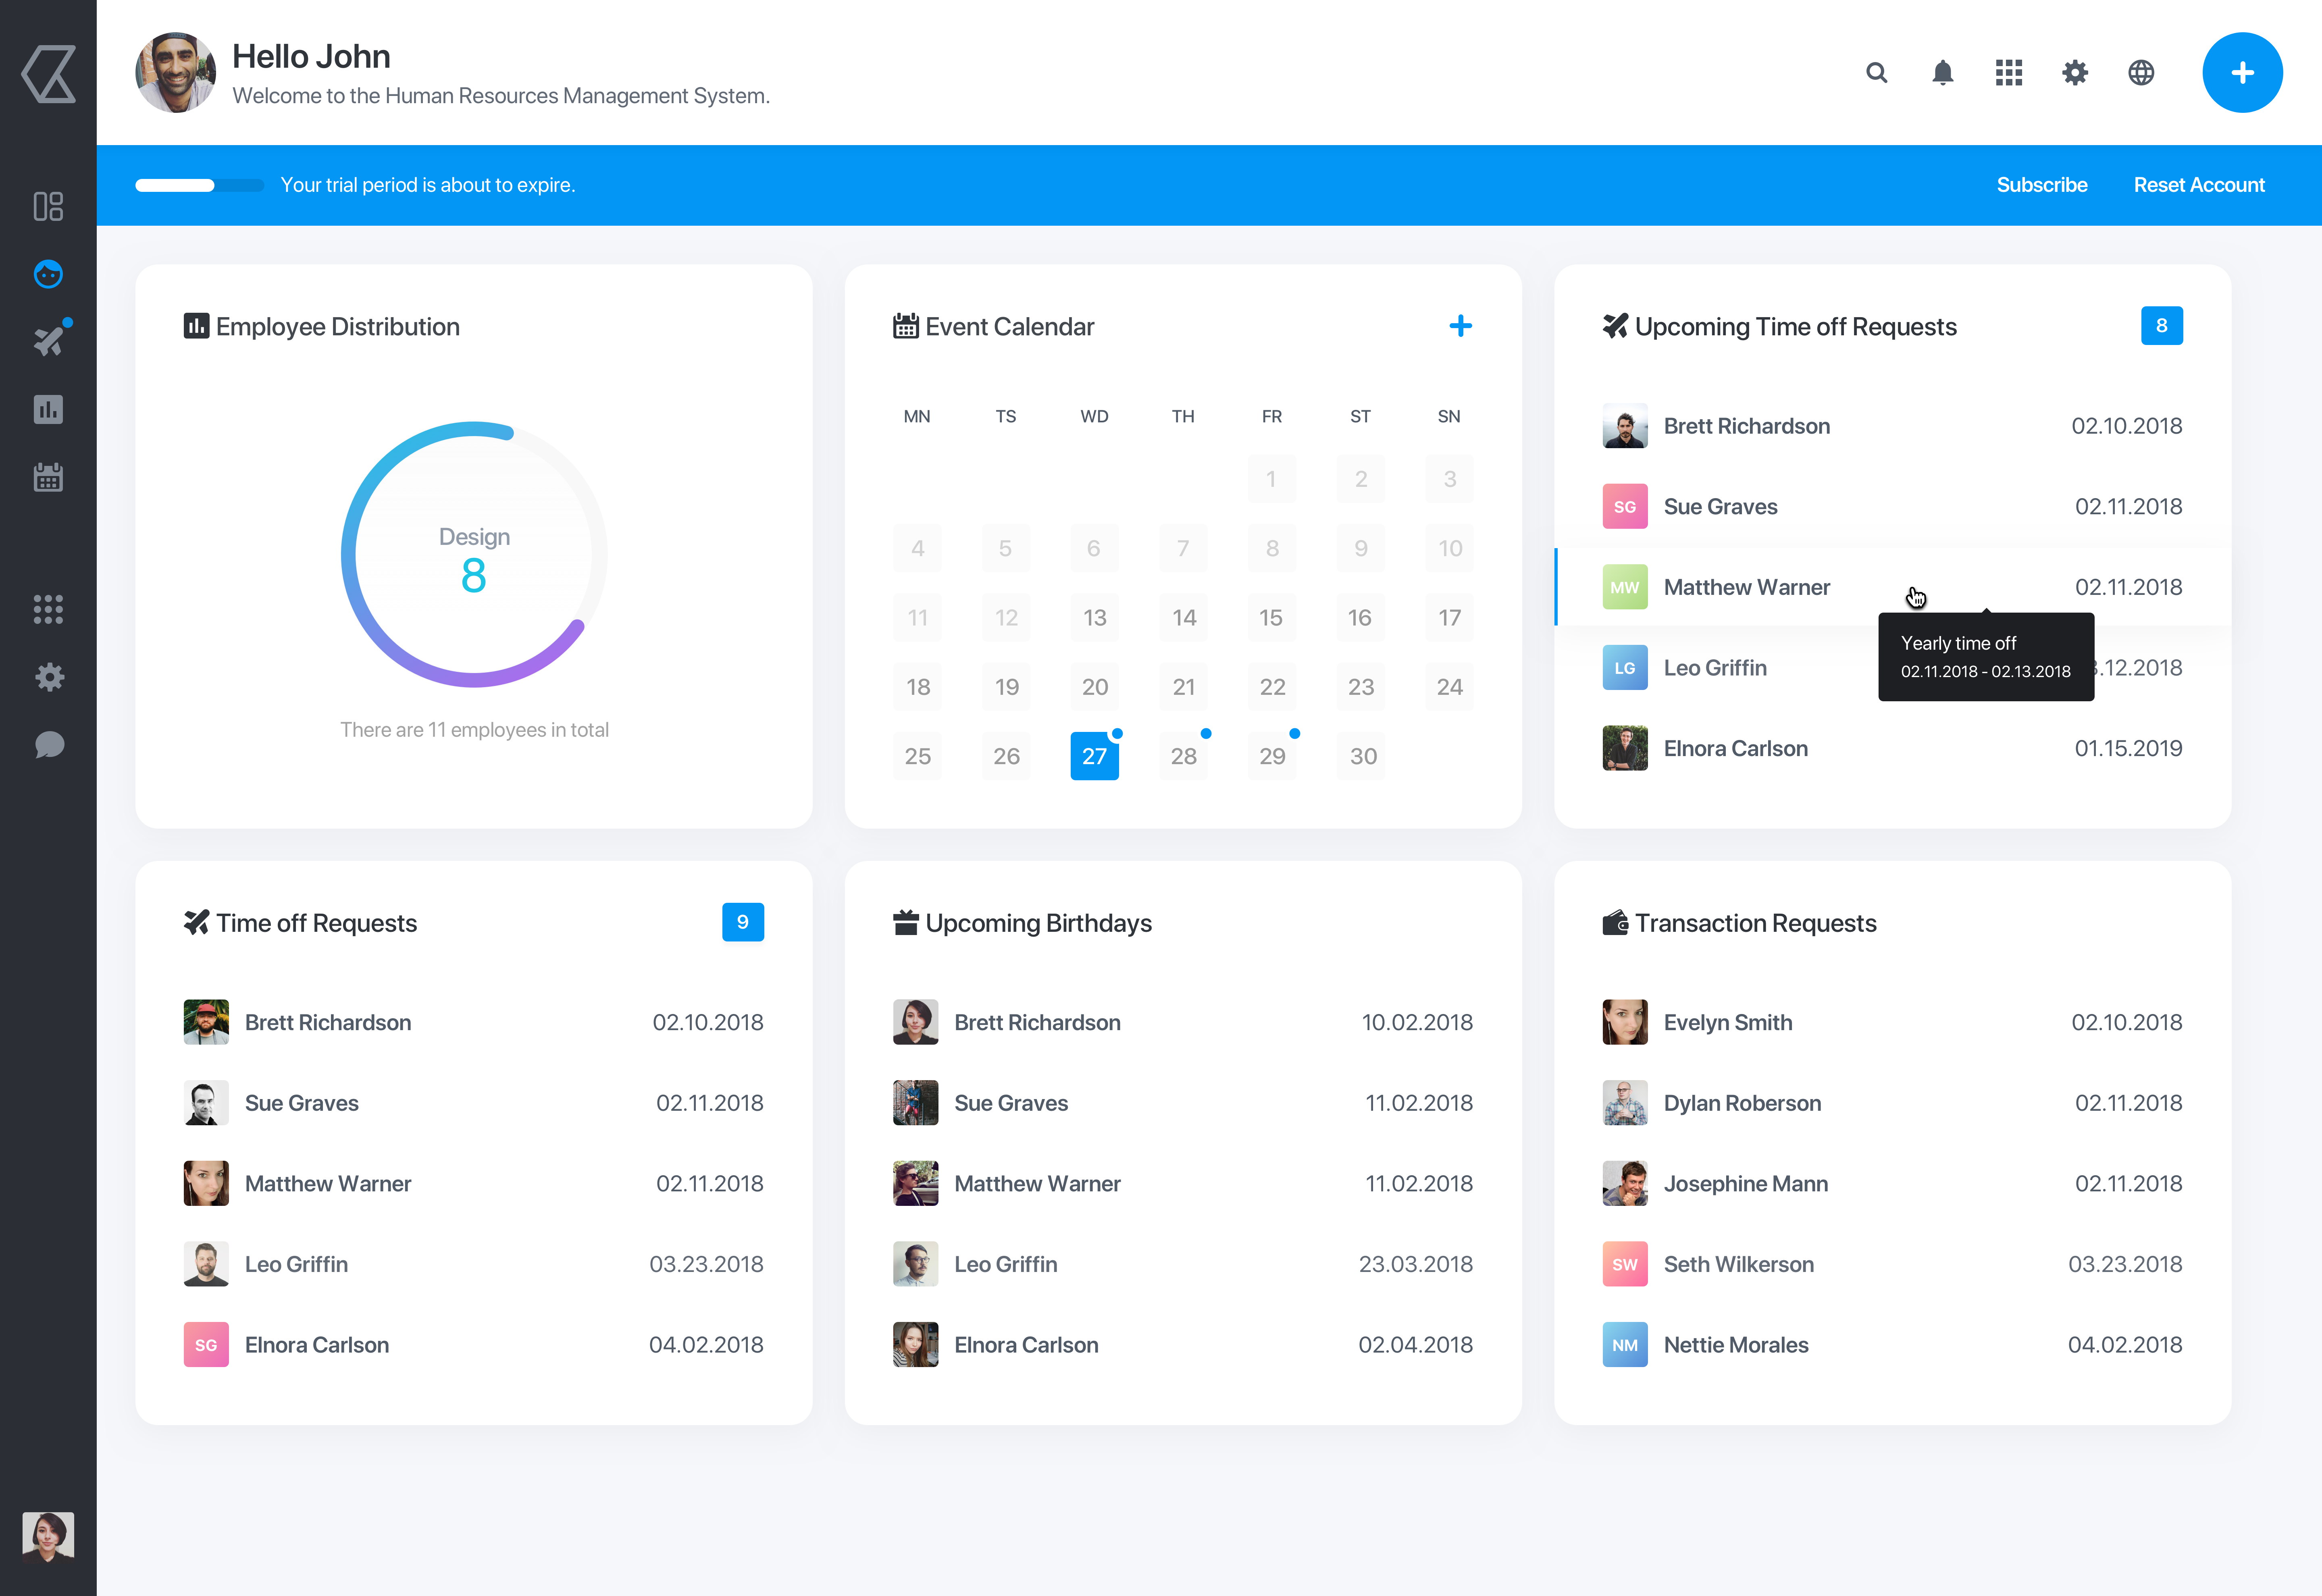This screenshot has width=2322, height=1596.
Task: Open the language globe icon
Action: click(2140, 73)
